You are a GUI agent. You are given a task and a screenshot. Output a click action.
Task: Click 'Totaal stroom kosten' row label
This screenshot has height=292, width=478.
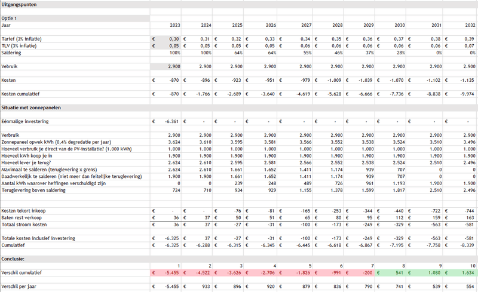[x=24, y=225]
